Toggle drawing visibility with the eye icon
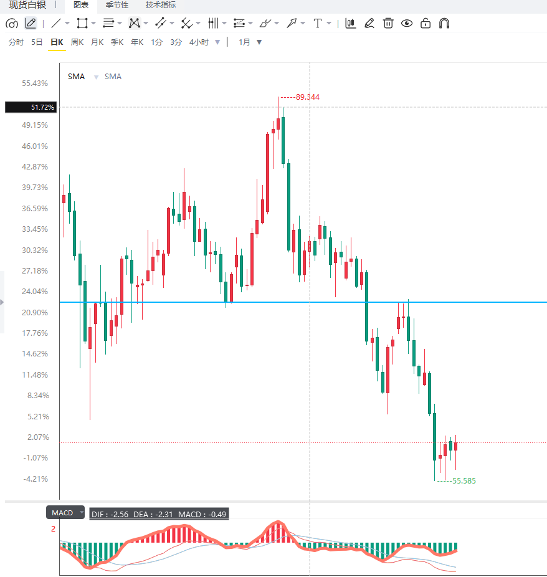Viewport: 547px width, 577px height. 407,24
